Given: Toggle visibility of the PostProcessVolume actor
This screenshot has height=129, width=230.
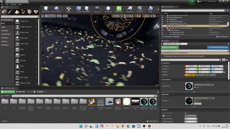Looking at the screenshot, I should pos(162,21).
